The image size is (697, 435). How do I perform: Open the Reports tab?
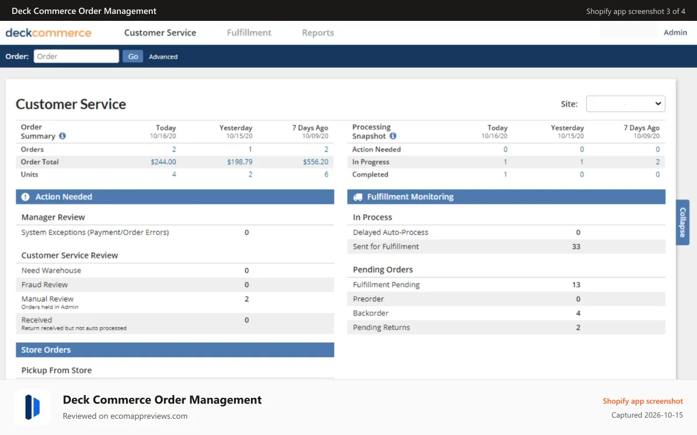[x=318, y=32]
